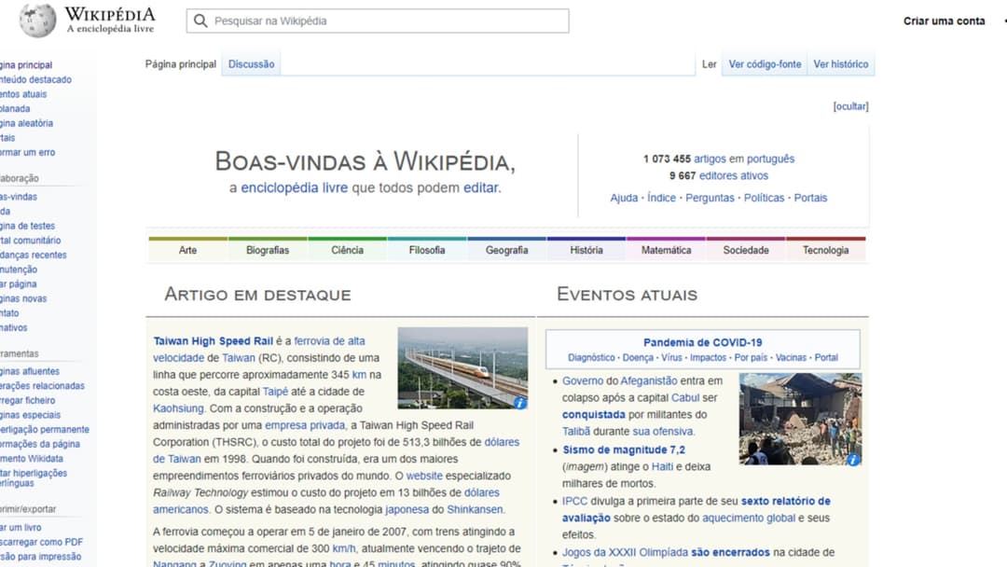Open the Ciência portal tab
The height and width of the screenshot is (567, 1007).
click(348, 250)
